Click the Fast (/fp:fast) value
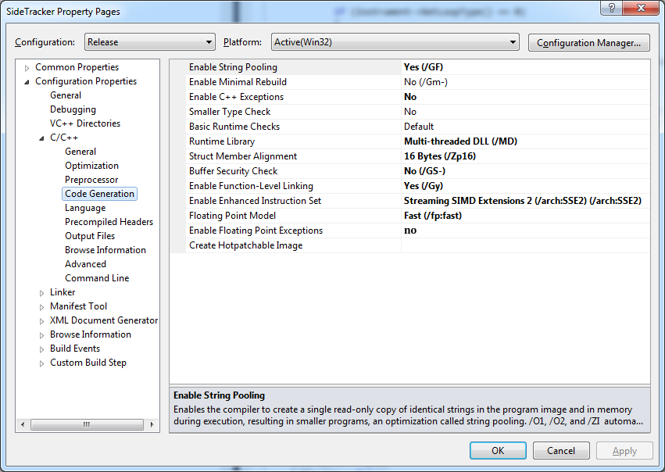Image resolution: width=665 pixels, height=472 pixels. tap(433, 216)
